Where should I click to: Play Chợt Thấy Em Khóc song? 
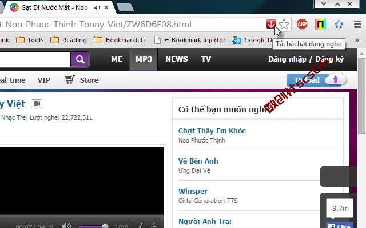tap(212, 131)
